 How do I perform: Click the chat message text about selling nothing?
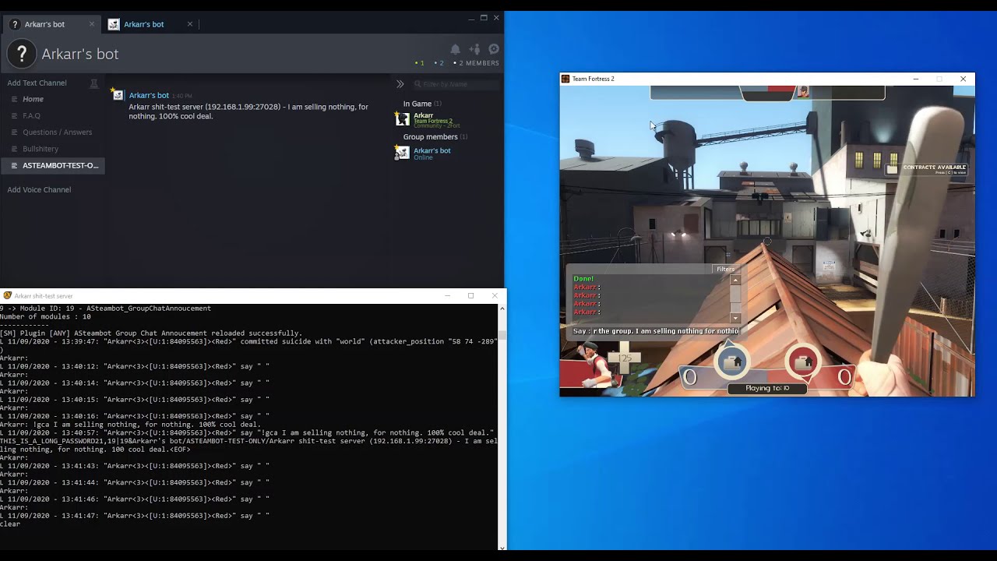coord(248,111)
